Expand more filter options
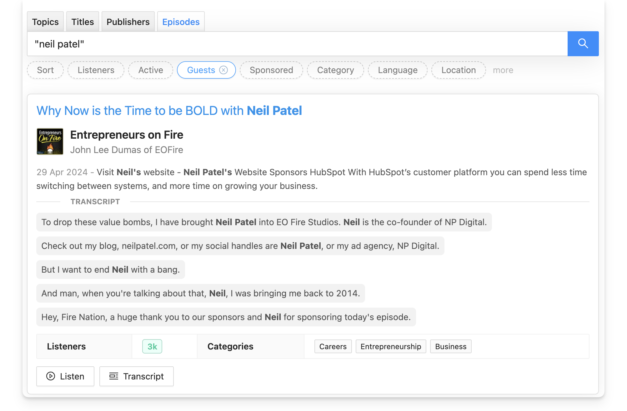This screenshot has width=627, height=411. pyautogui.click(x=503, y=70)
